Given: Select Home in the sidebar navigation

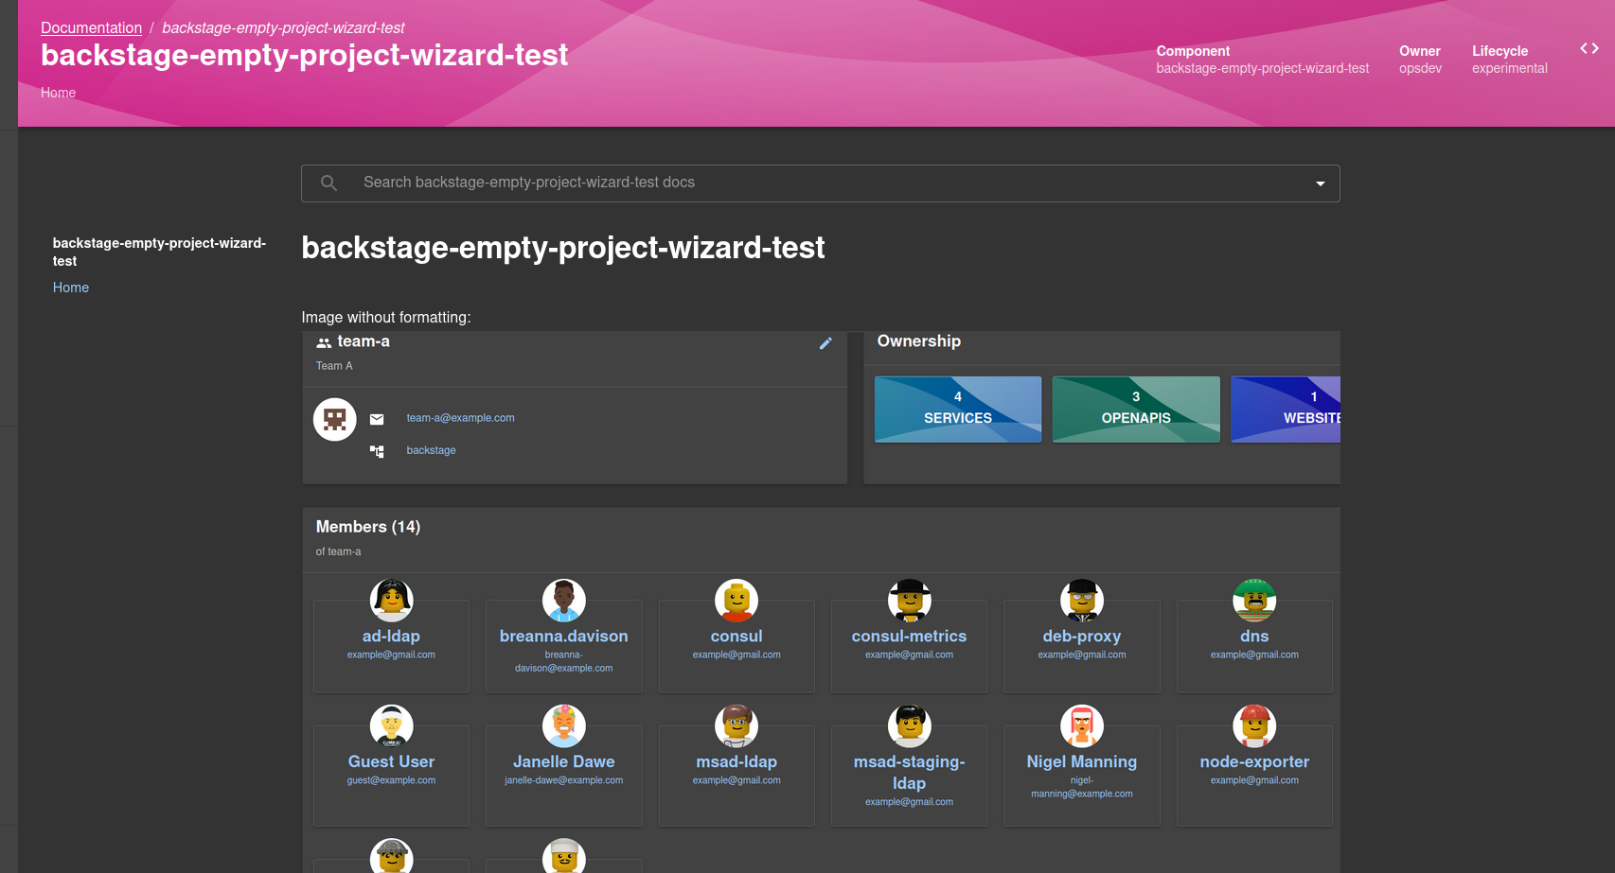Looking at the screenshot, I should (70, 288).
